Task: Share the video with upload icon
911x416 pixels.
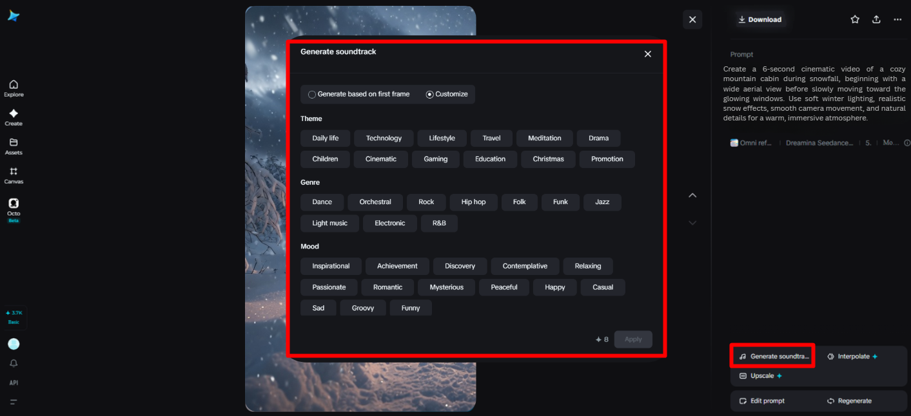Action: [876, 19]
